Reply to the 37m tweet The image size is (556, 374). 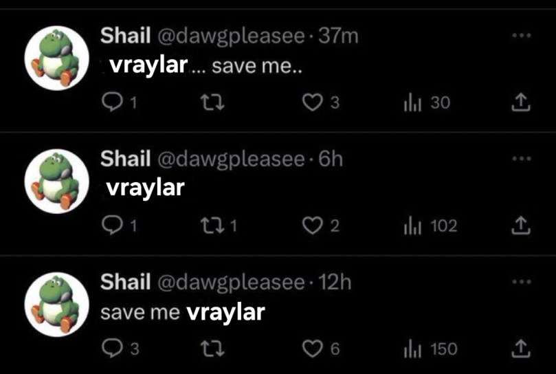click(112, 102)
